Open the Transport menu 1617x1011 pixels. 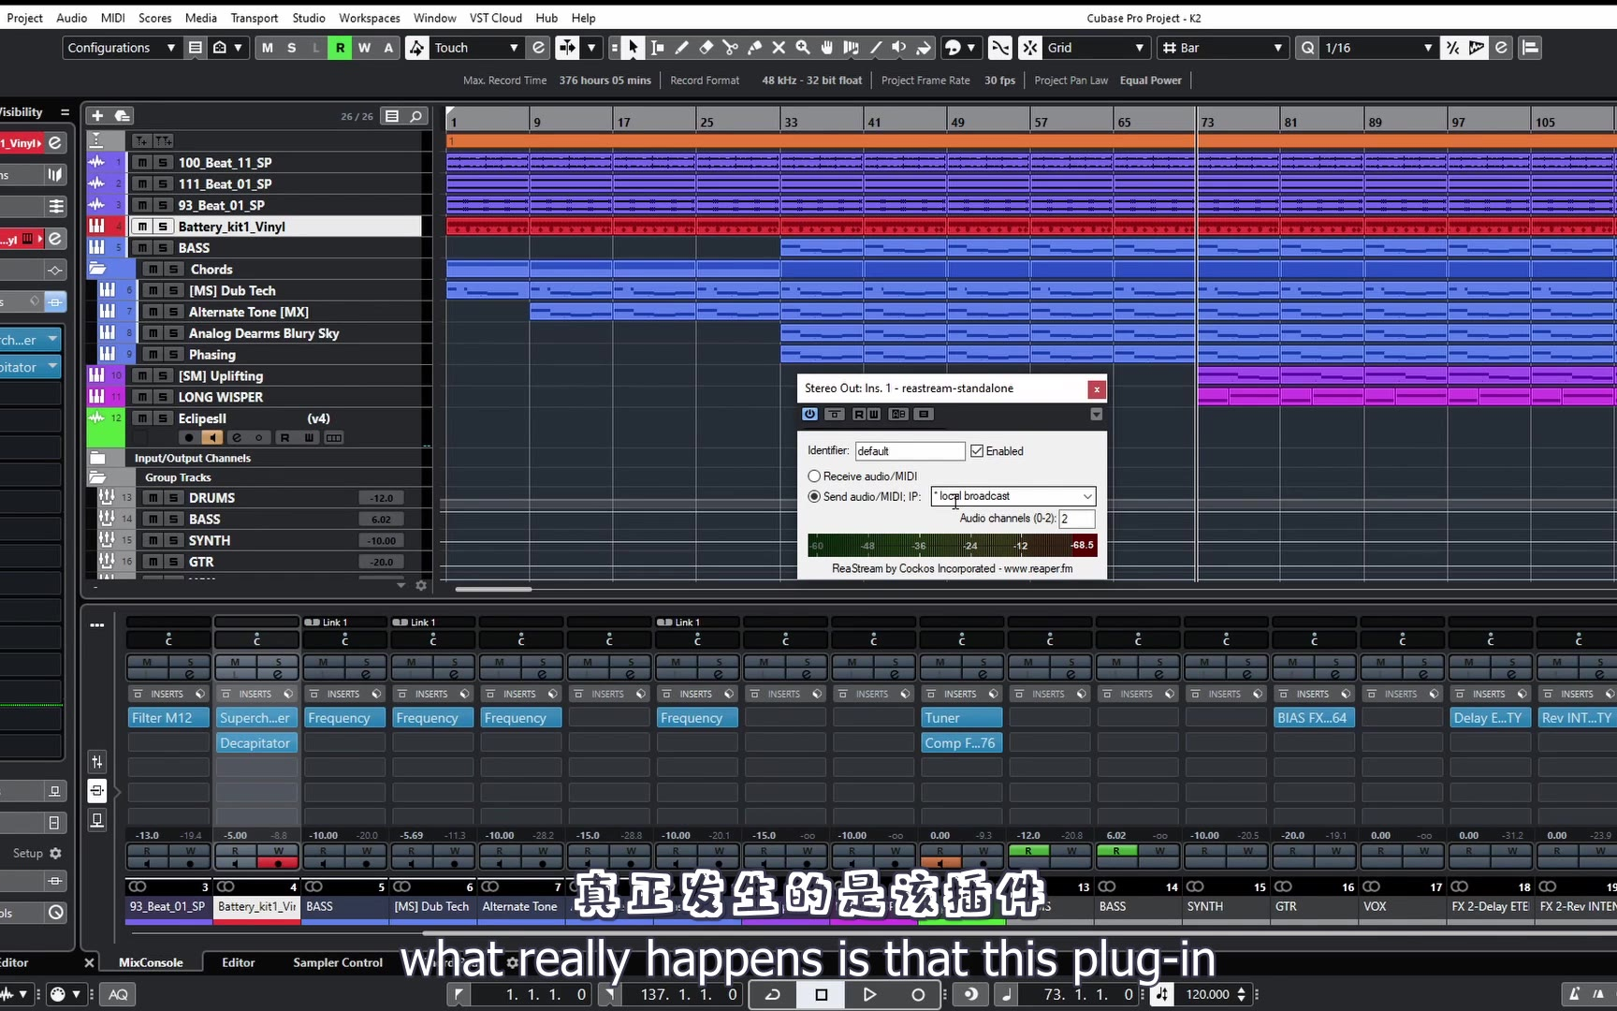click(x=254, y=18)
